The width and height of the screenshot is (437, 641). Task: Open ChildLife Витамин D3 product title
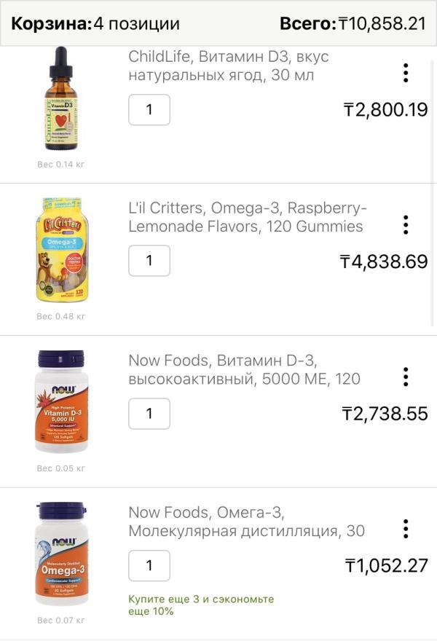click(x=229, y=66)
